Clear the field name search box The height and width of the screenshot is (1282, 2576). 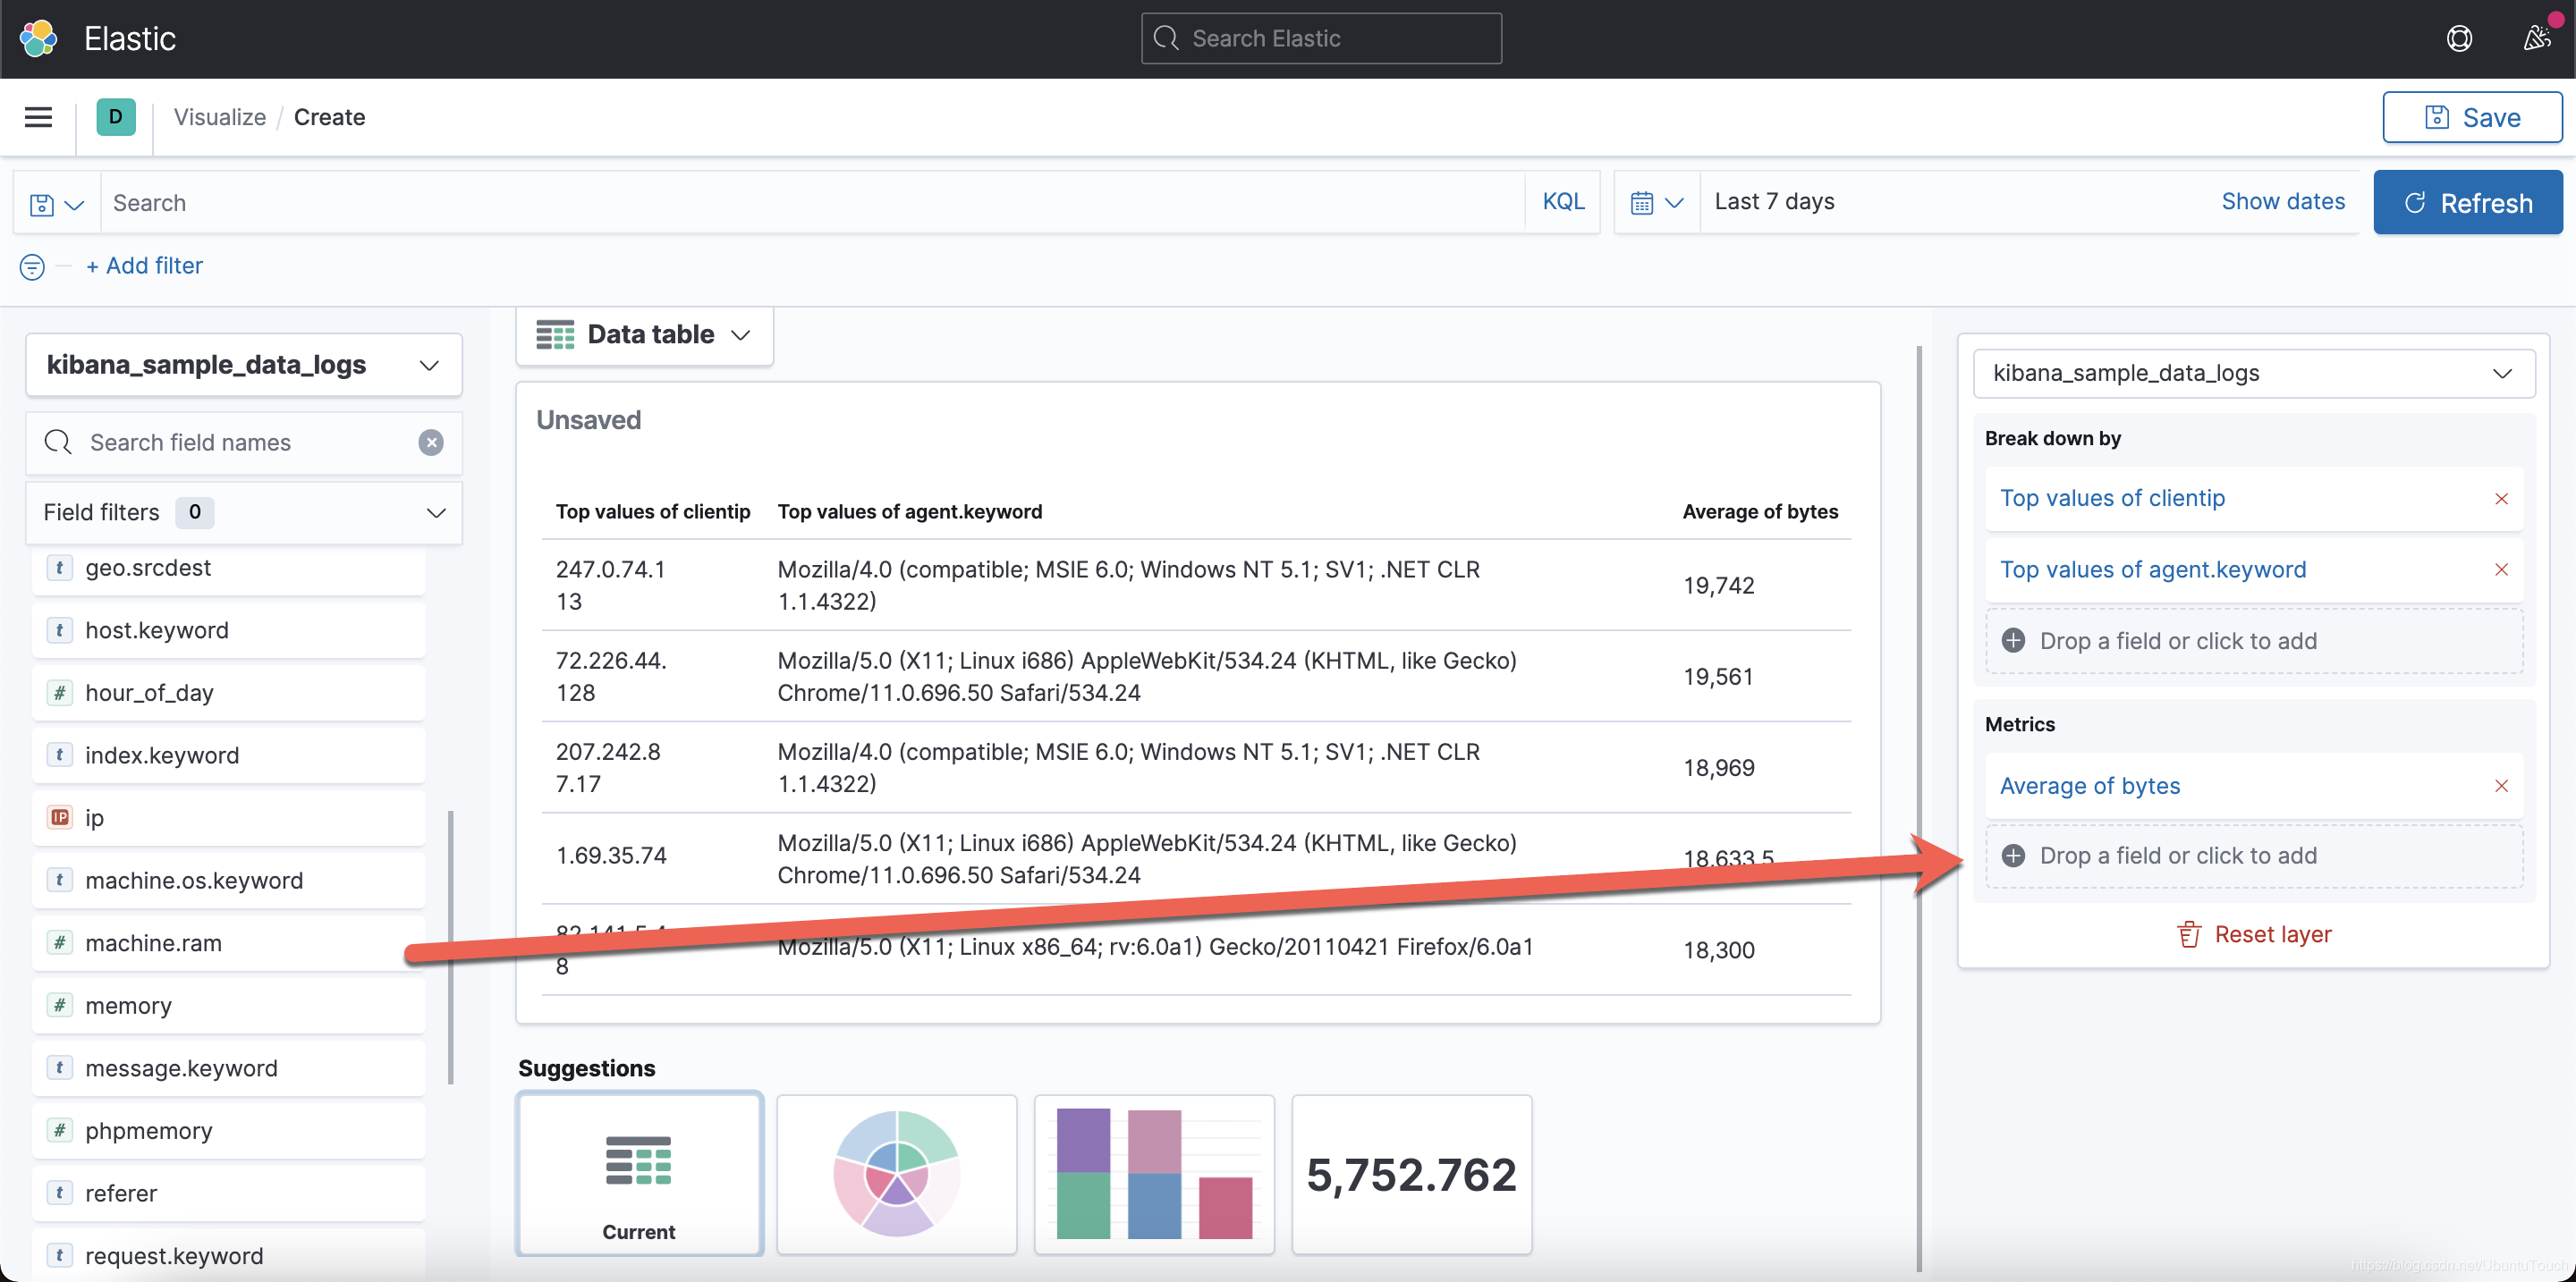click(x=431, y=443)
